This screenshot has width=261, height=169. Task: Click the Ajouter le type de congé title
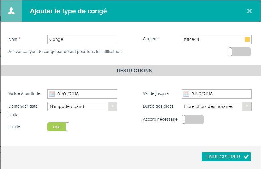[68, 11]
